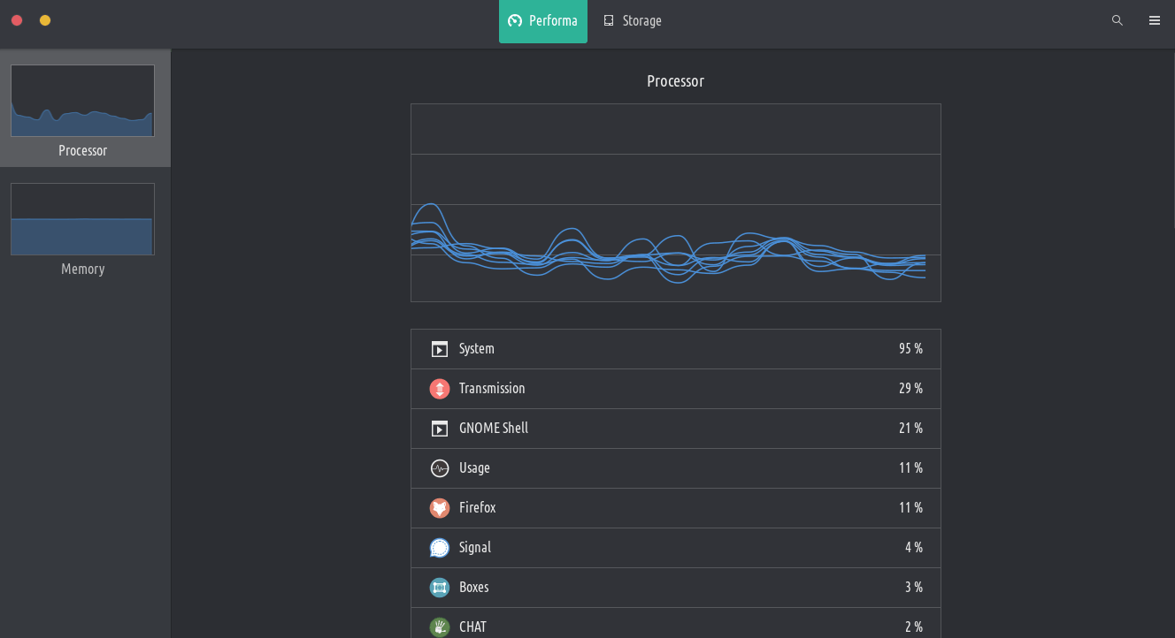Click the CHAT app icon
Screen dimensions: 1175x638
point(440,627)
